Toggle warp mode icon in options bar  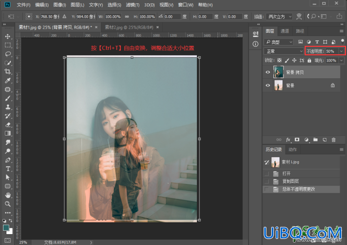pos(299,17)
